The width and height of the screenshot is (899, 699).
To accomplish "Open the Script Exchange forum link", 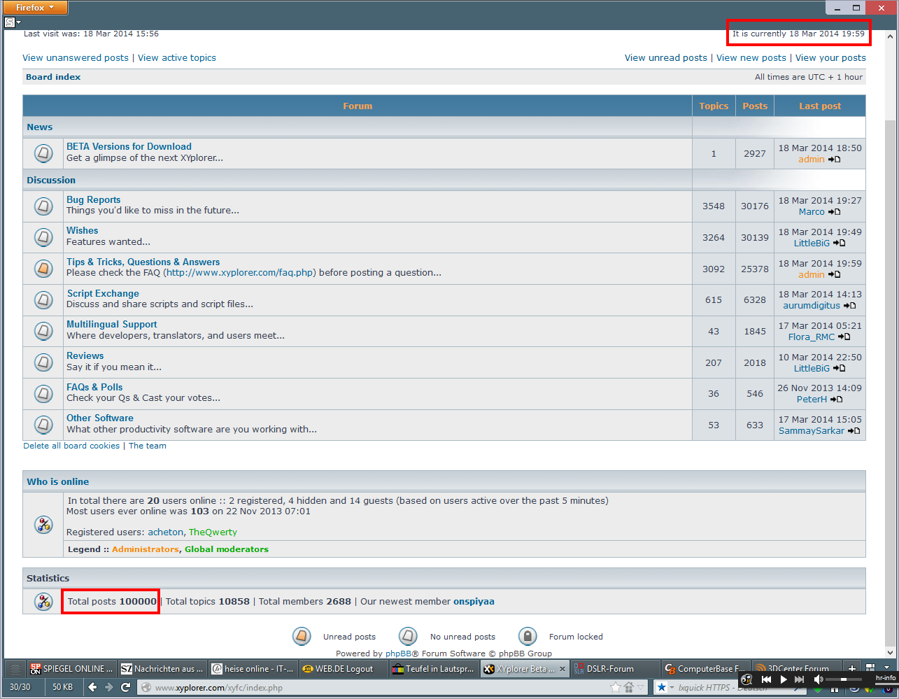I will (x=103, y=294).
